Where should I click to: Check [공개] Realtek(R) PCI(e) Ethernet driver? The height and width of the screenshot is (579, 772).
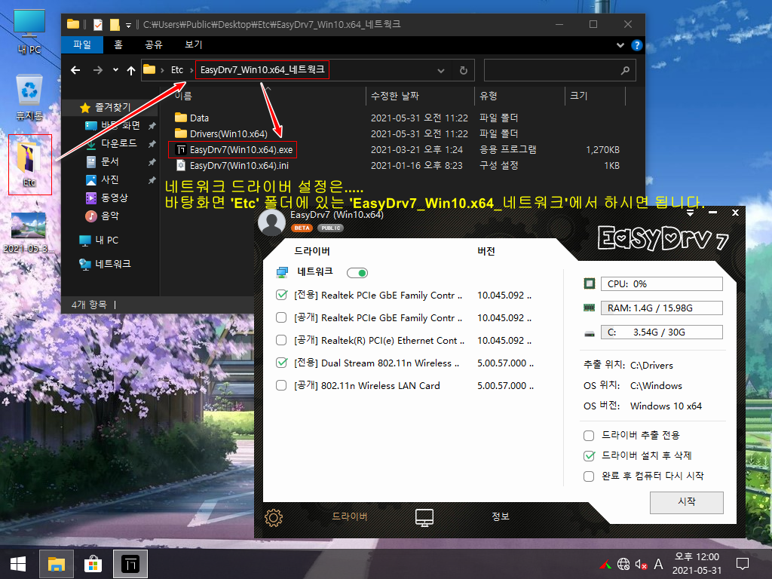[281, 340]
